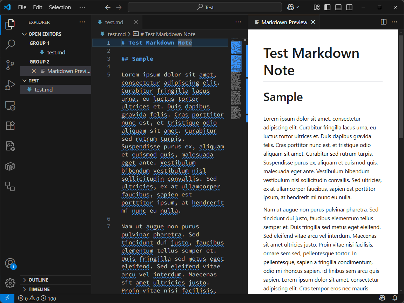
Task: Open notifications bell in status bar
Action: 395,298
